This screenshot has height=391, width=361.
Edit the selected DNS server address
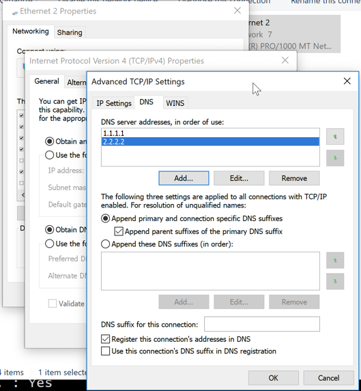click(x=239, y=178)
